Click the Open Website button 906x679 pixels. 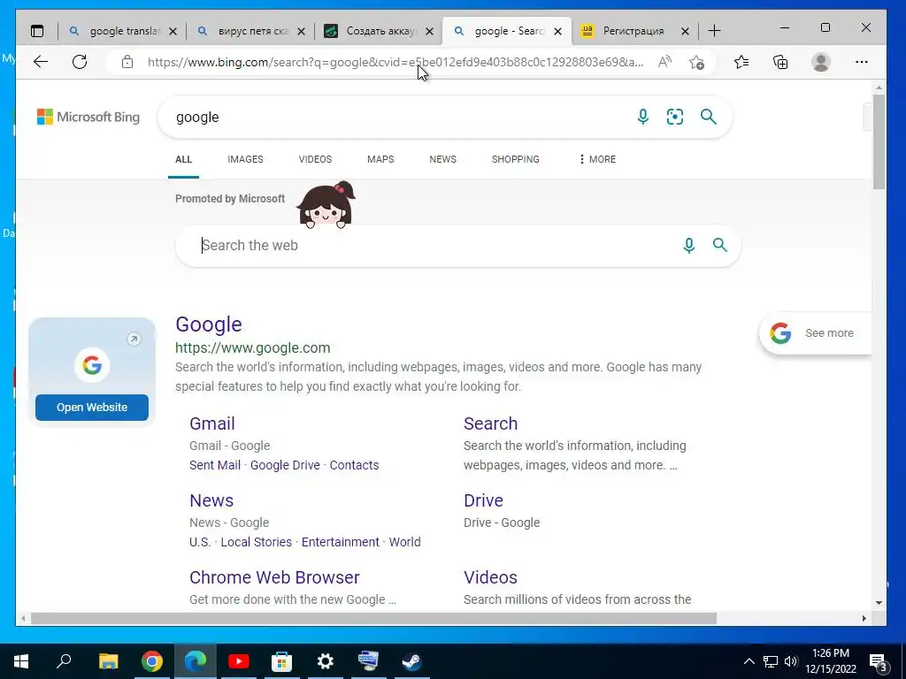click(x=92, y=407)
